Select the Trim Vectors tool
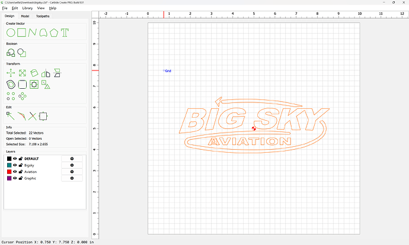Screen dimensions: 409x245 pyautogui.click(x=22, y=116)
